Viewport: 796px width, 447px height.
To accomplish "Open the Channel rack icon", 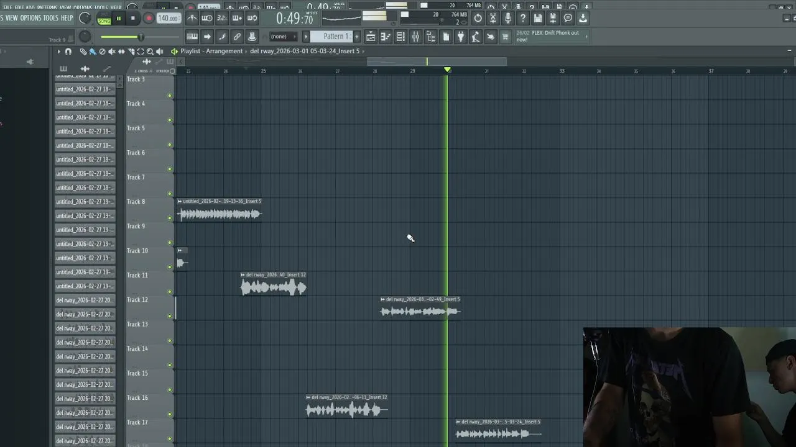I will (x=400, y=37).
